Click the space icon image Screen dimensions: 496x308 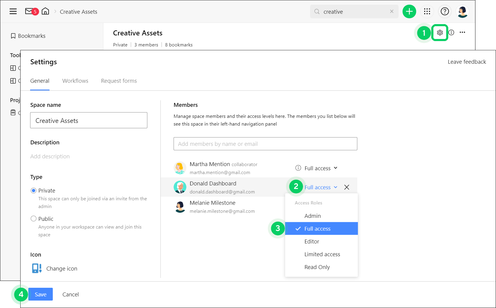coord(37,268)
